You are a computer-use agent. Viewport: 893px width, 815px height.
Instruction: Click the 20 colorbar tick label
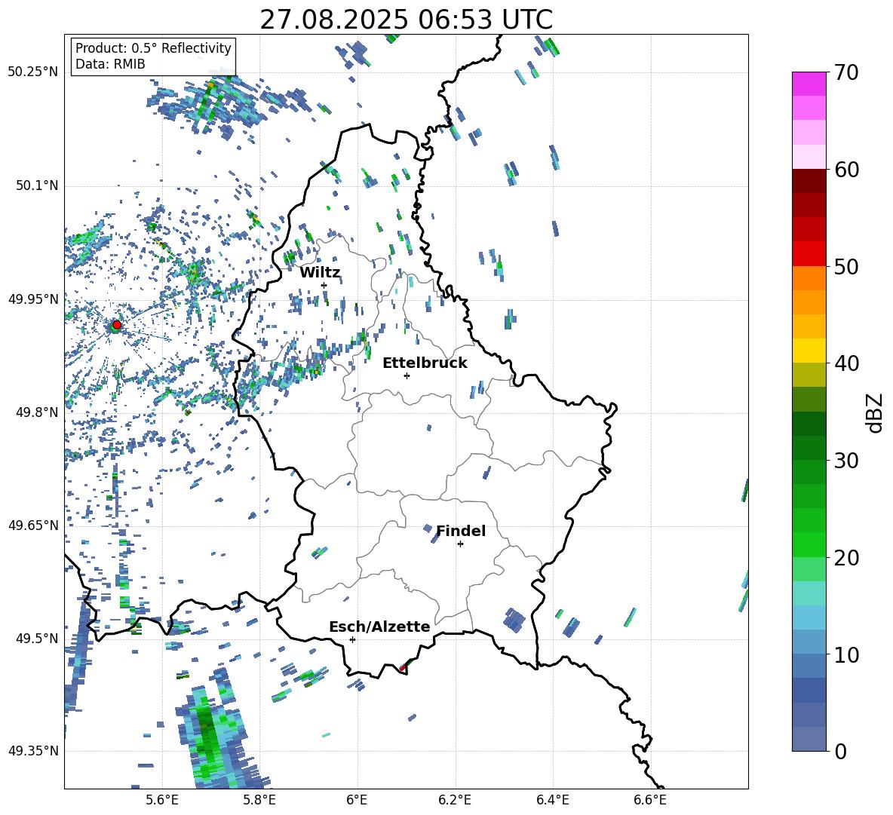(x=845, y=558)
